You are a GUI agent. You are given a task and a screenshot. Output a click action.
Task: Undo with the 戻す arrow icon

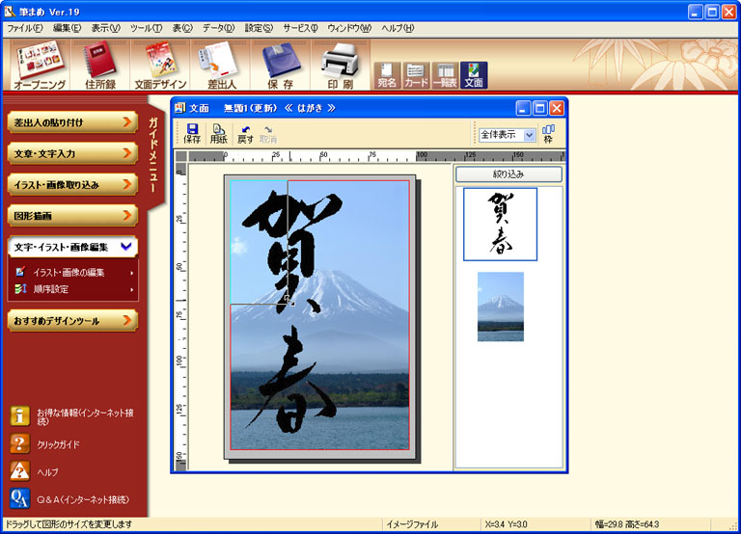(245, 133)
